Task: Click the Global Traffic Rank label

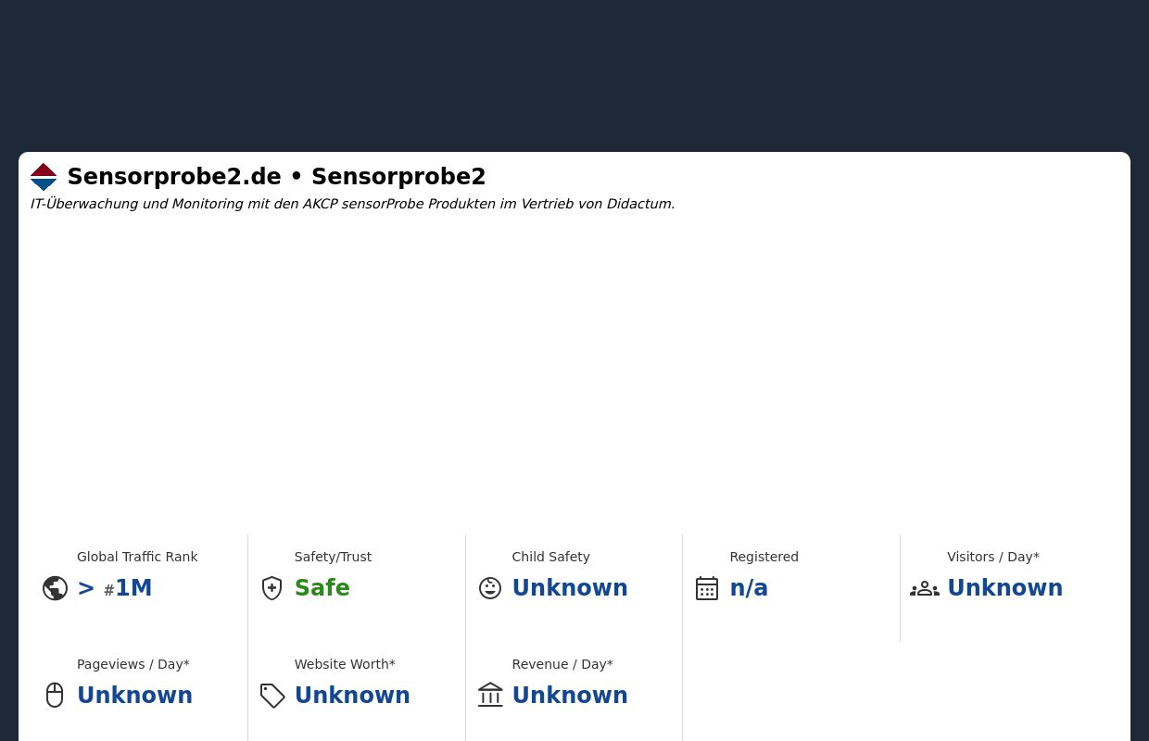Action: tap(137, 557)
